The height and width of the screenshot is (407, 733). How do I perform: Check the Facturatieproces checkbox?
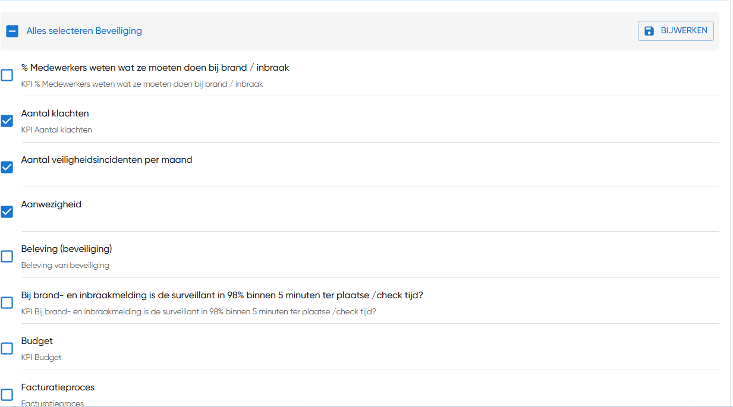click(x=7, y=395)
